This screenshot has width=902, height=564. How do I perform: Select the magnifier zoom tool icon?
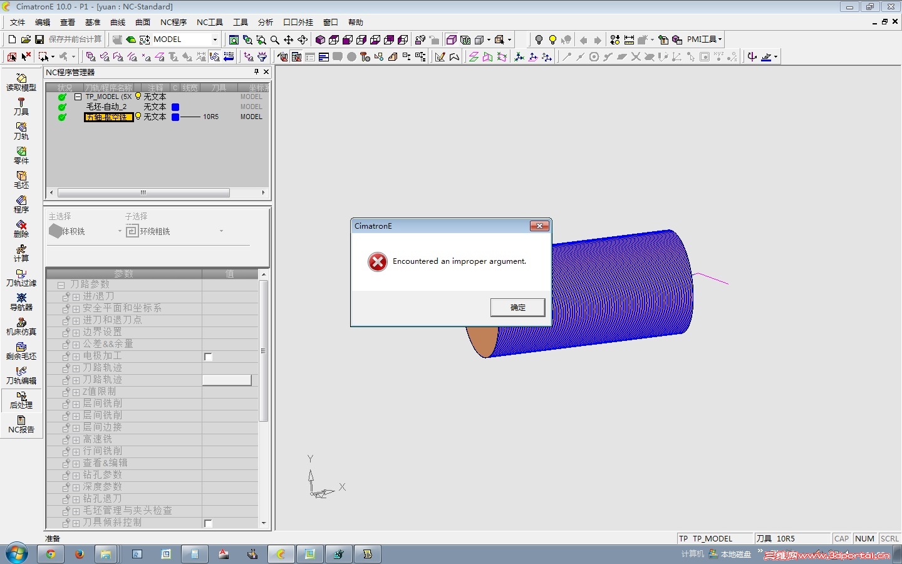point(274,39)
